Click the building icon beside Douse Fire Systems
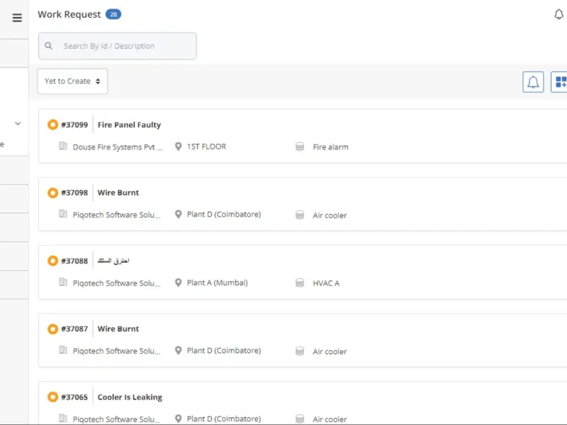This screenshot has width=567, height=425. [x=63, y=146]
